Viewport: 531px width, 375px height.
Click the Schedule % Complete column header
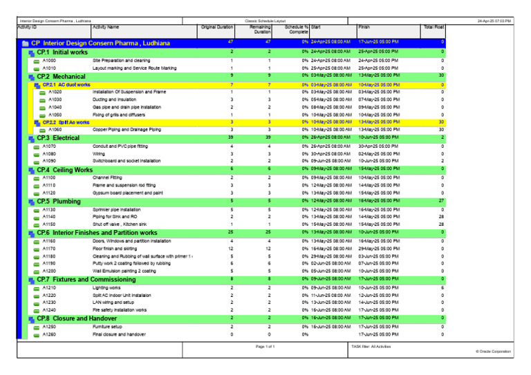(290, 31)
